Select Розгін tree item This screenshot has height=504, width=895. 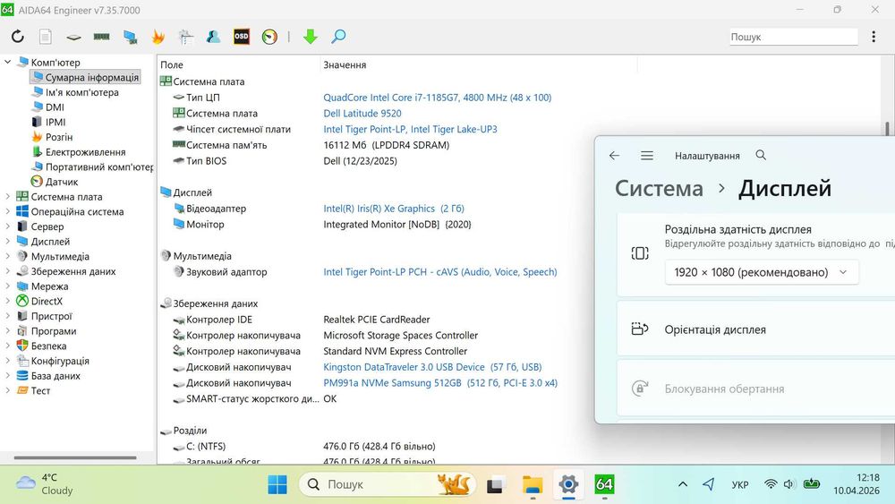(59, 137)
